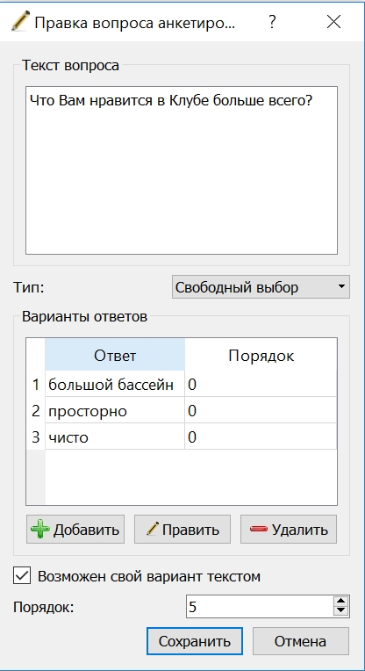Viewport: 365px width, 671px height.
Task: Close the question editing dialog
Action: [x=333, y=22]
